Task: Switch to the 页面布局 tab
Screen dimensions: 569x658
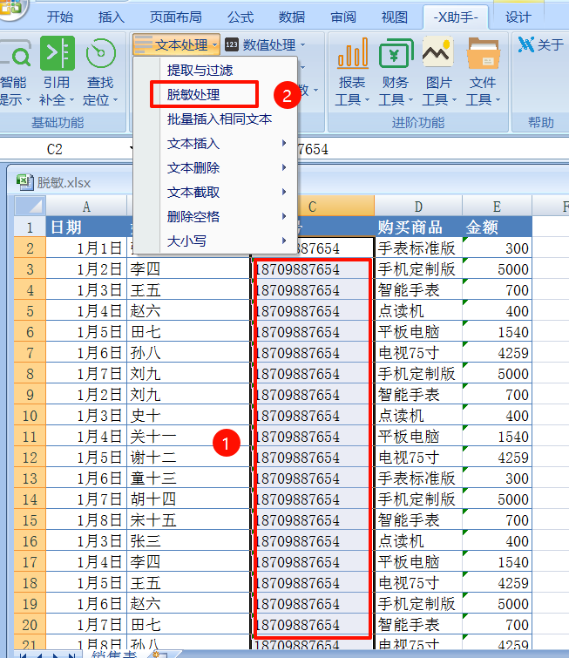Action: click(x=176, y=17)
